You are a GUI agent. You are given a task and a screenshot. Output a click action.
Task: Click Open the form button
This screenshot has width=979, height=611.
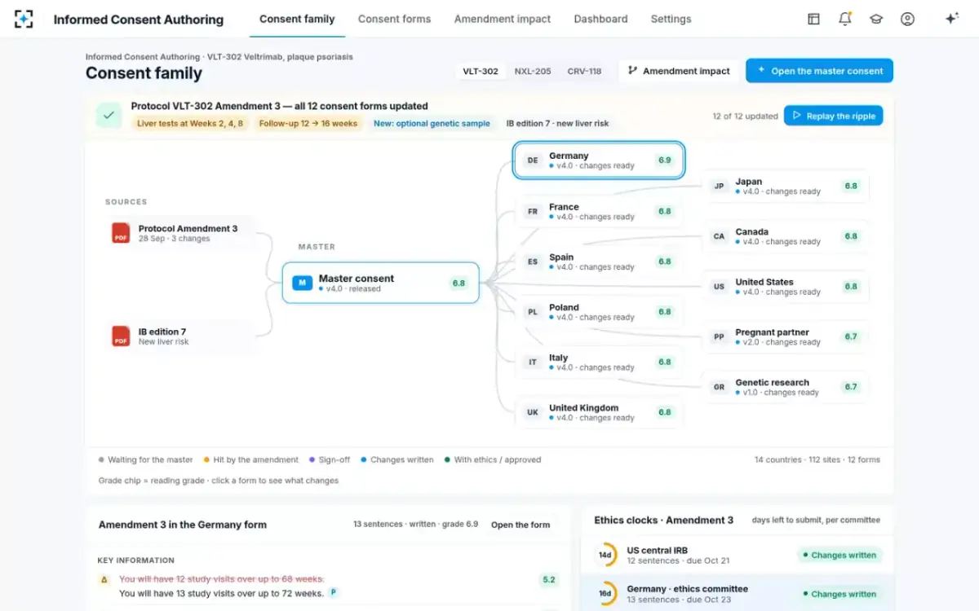tap(521, 525)
